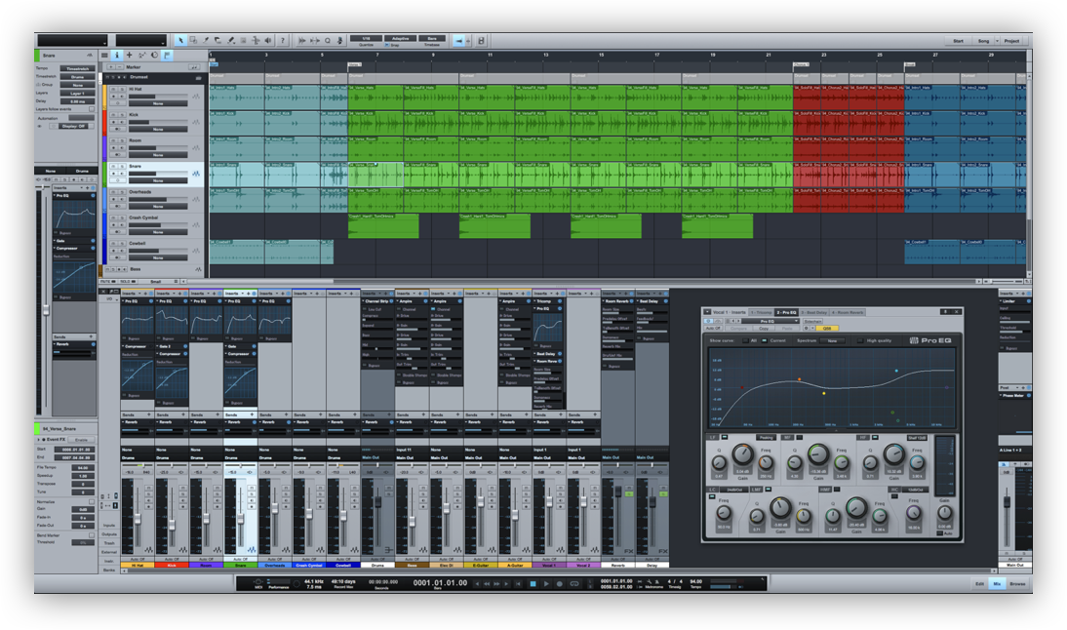The width and height of the screenshot is (1067, 630).
Task: Click the Drums bus channel fader
Action: [377, 500]
